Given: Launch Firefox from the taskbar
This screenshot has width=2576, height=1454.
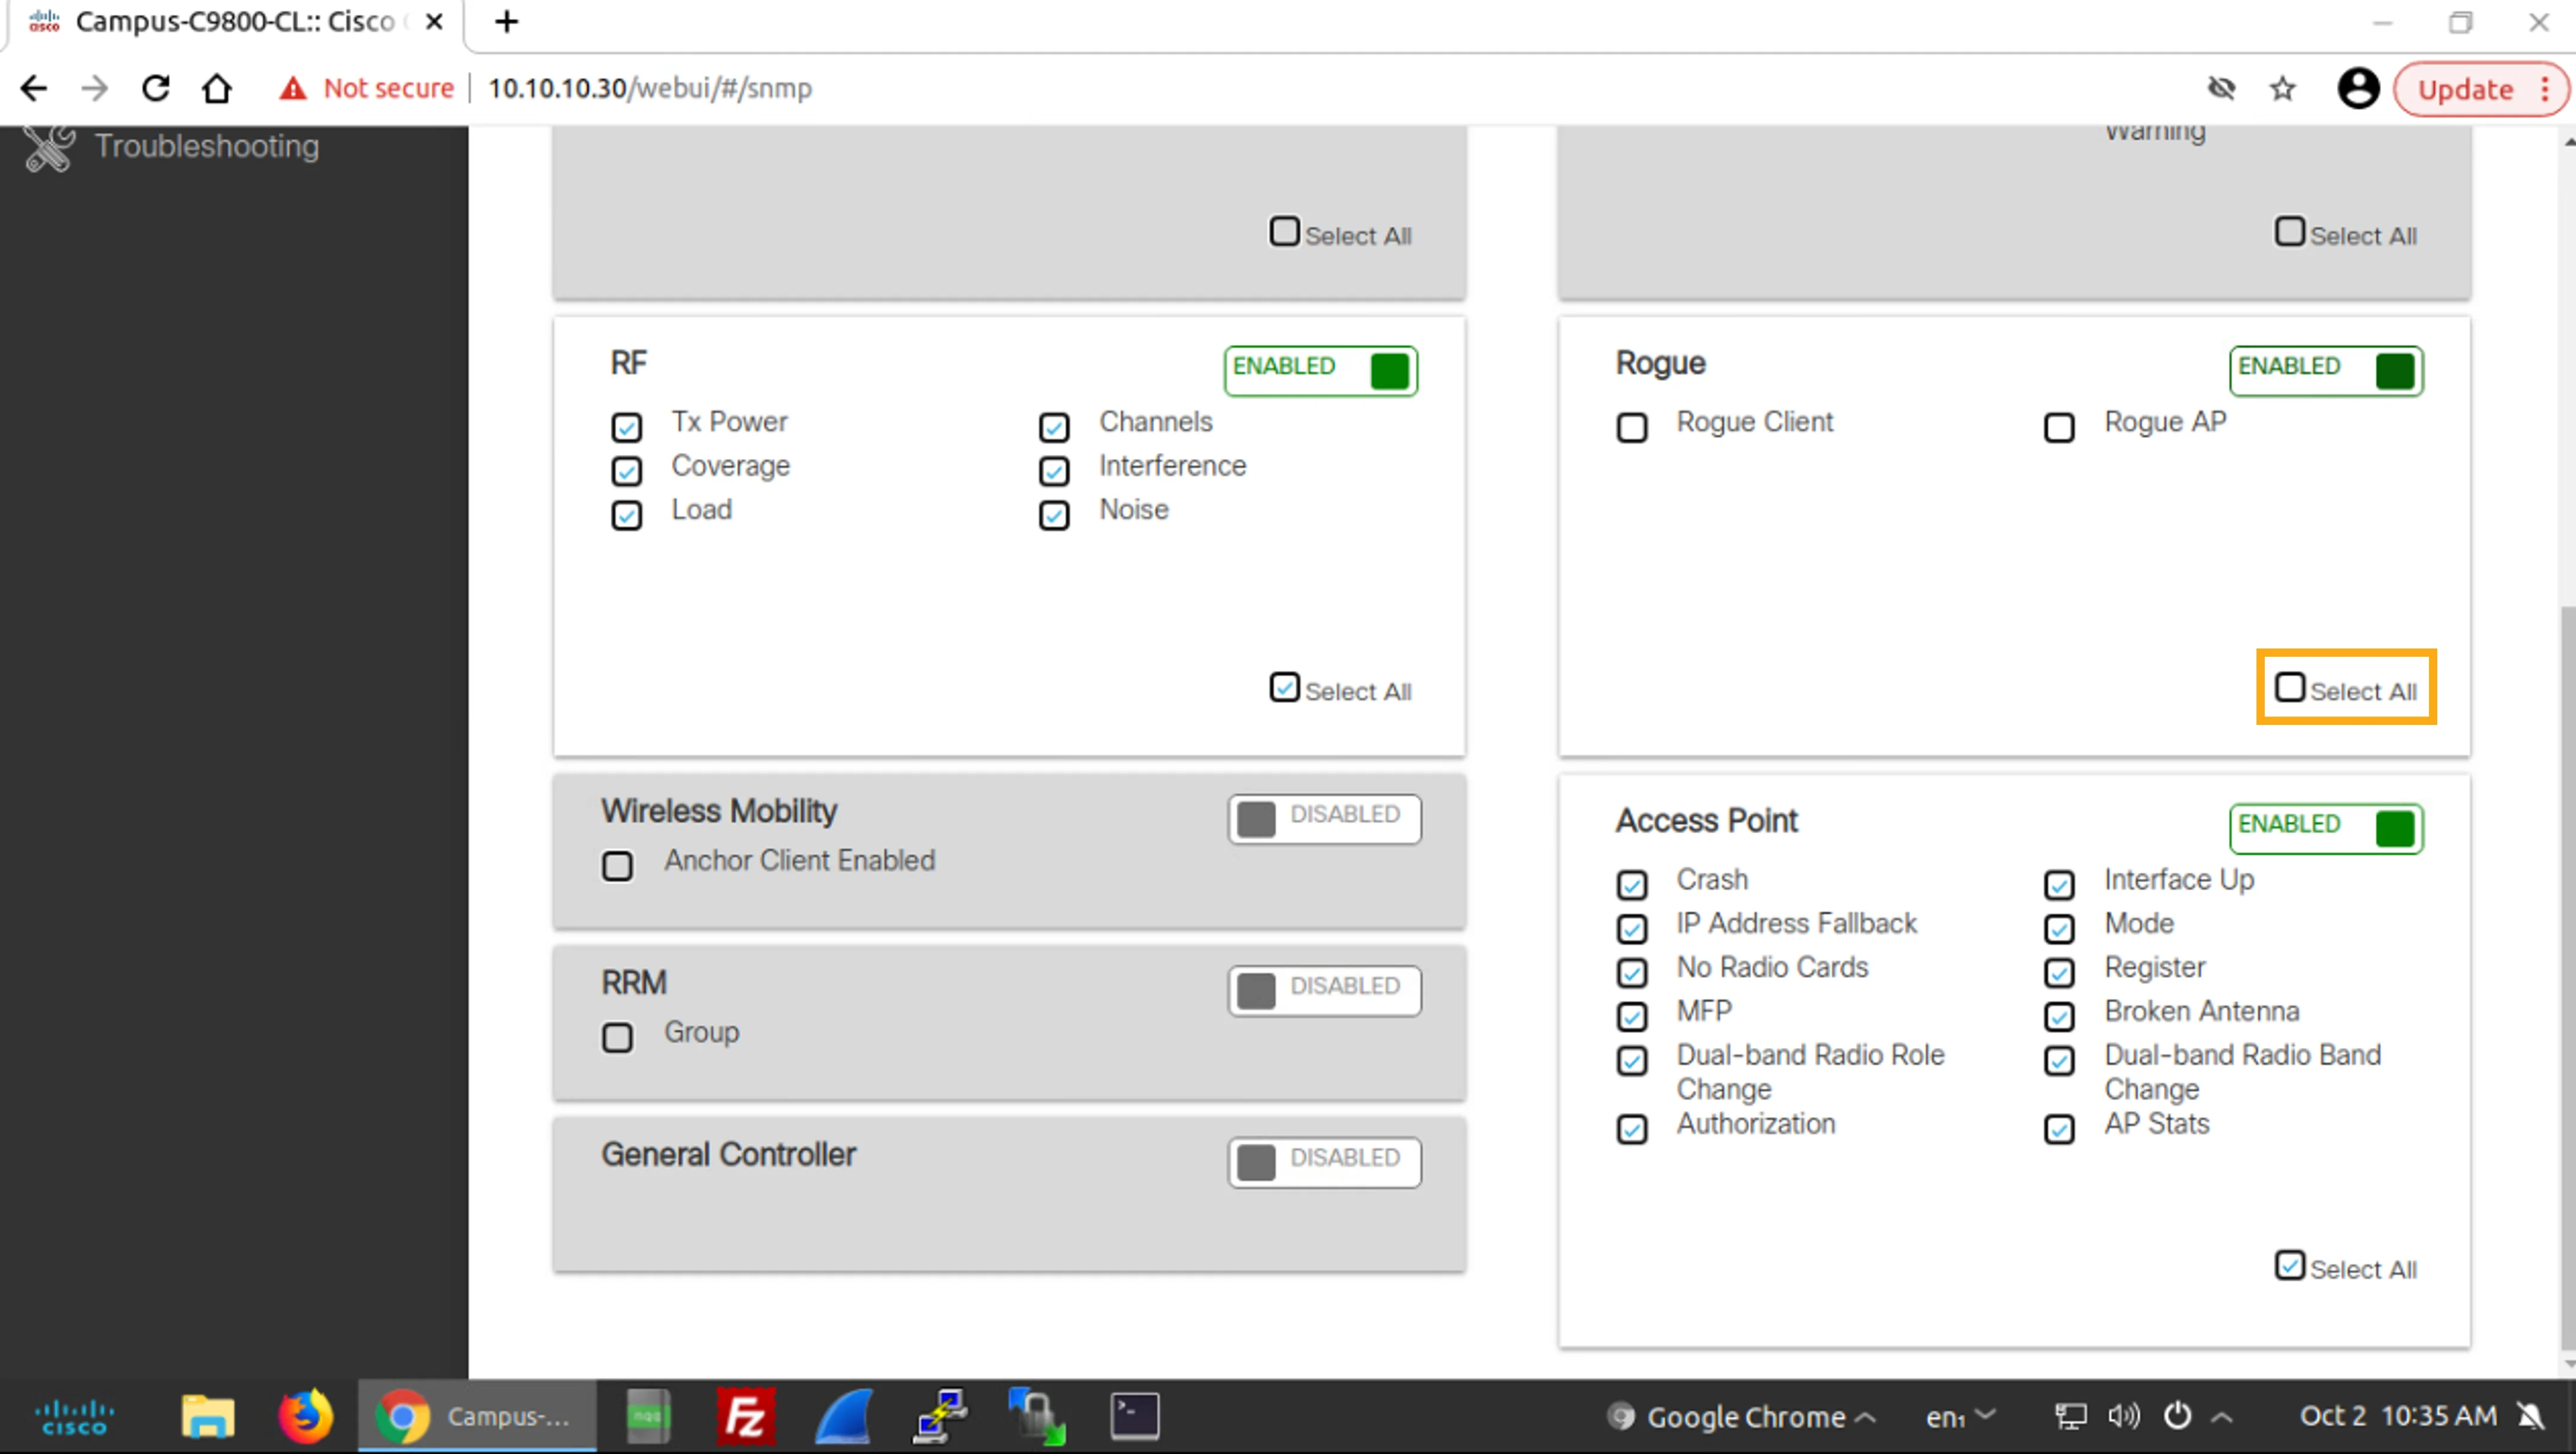Looking at the screenshot, I should pos(305,1416).
